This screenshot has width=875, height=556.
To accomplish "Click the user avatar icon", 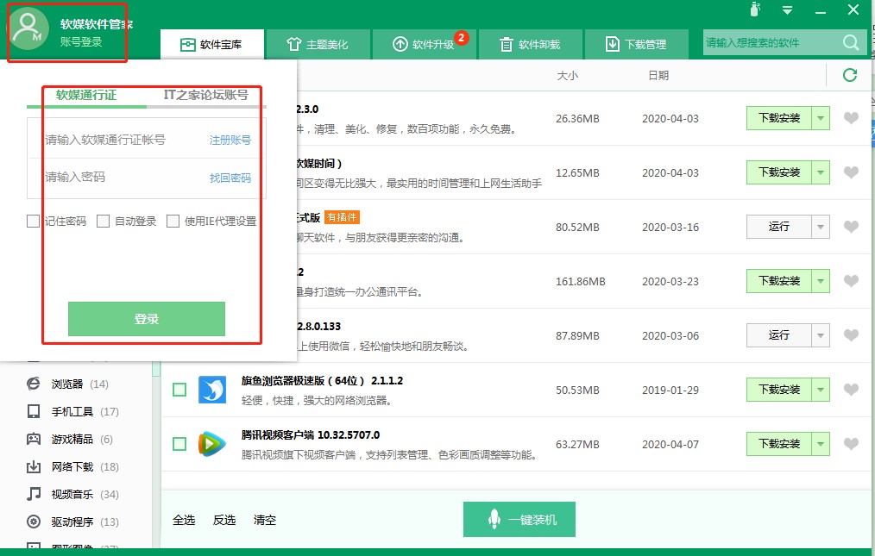I will pyautogui.click(x=30, y=28).
